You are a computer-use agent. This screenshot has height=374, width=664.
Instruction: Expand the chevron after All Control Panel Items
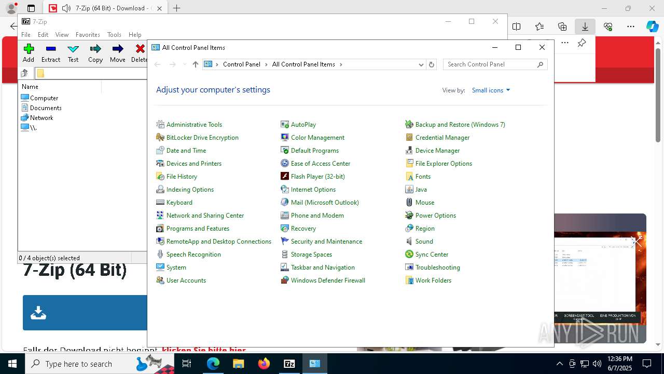(341, 64)
